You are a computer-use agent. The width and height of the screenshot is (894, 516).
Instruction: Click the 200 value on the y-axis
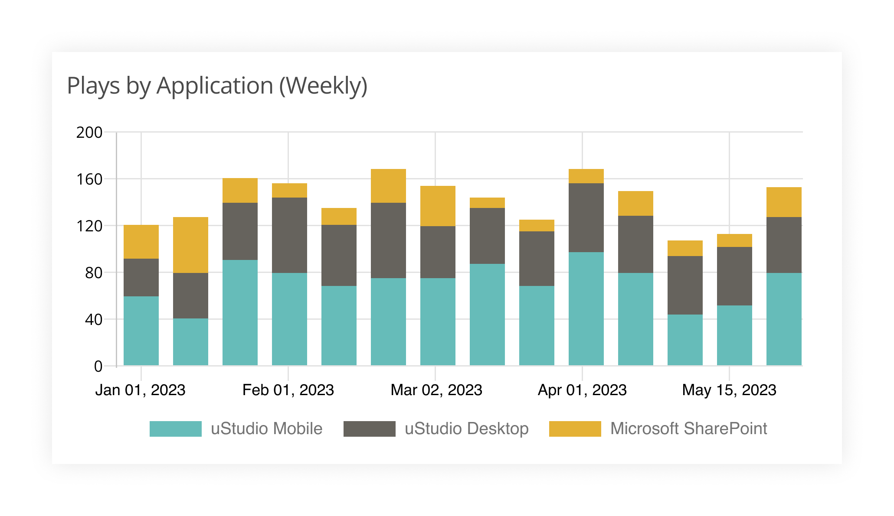89,133
